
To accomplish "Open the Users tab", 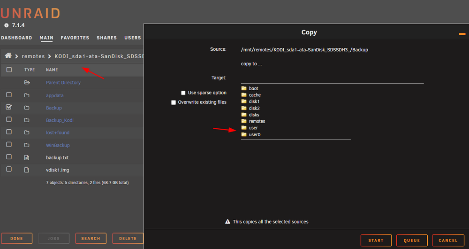I will pyautogui.click(x=133, y=38).
